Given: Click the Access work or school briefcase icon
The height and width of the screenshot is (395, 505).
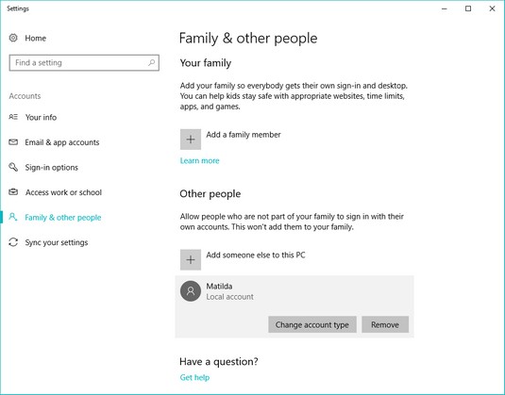Looking at the screenshot, I should 13,192.
